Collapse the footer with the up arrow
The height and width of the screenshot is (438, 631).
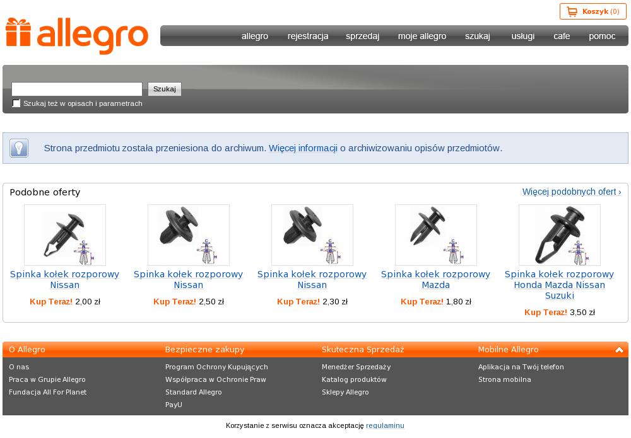(x=620, y=350)
